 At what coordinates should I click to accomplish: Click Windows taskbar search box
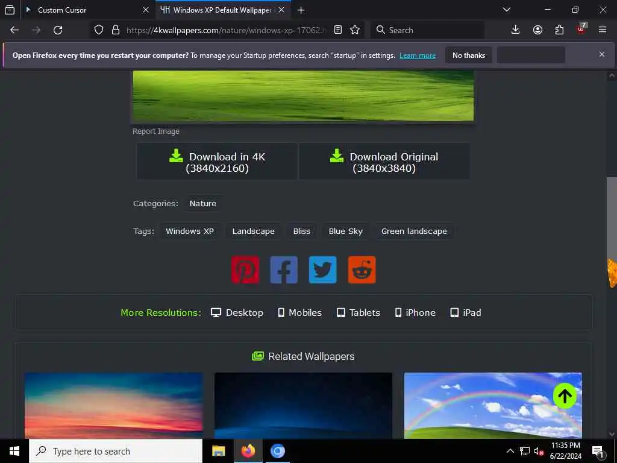tap(116, 451)
